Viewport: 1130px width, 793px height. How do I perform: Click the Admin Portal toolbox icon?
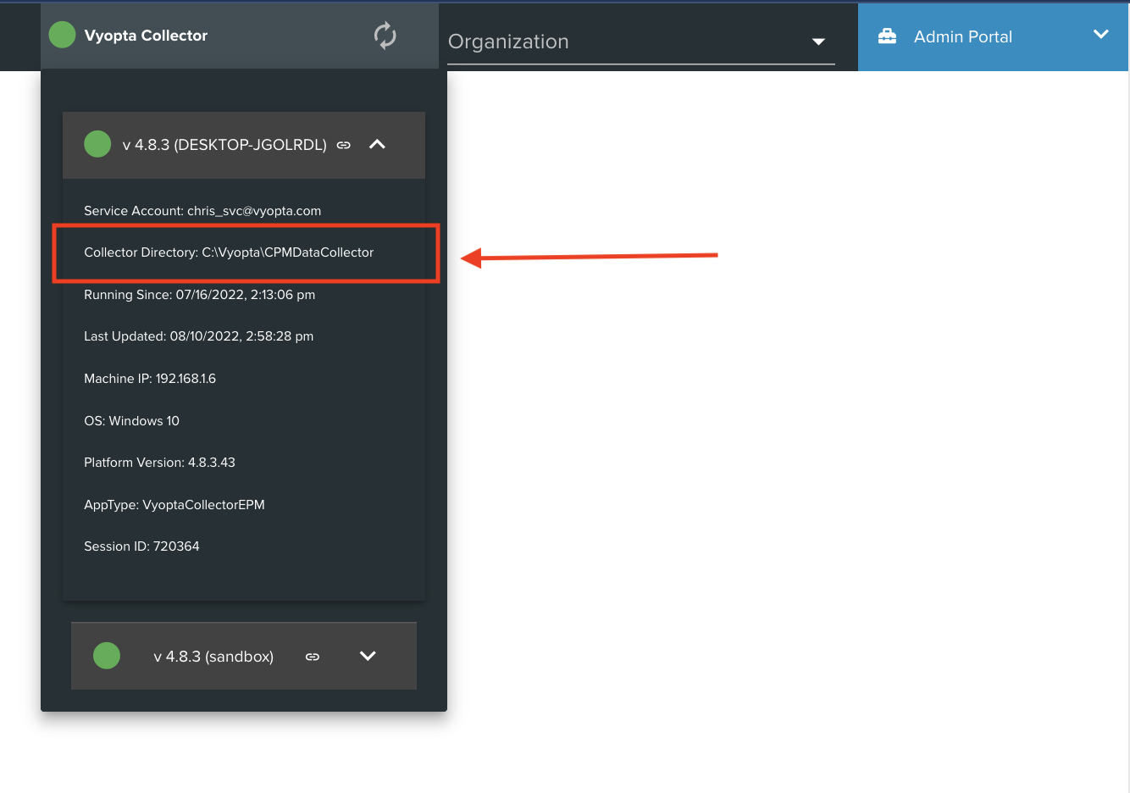887,36
